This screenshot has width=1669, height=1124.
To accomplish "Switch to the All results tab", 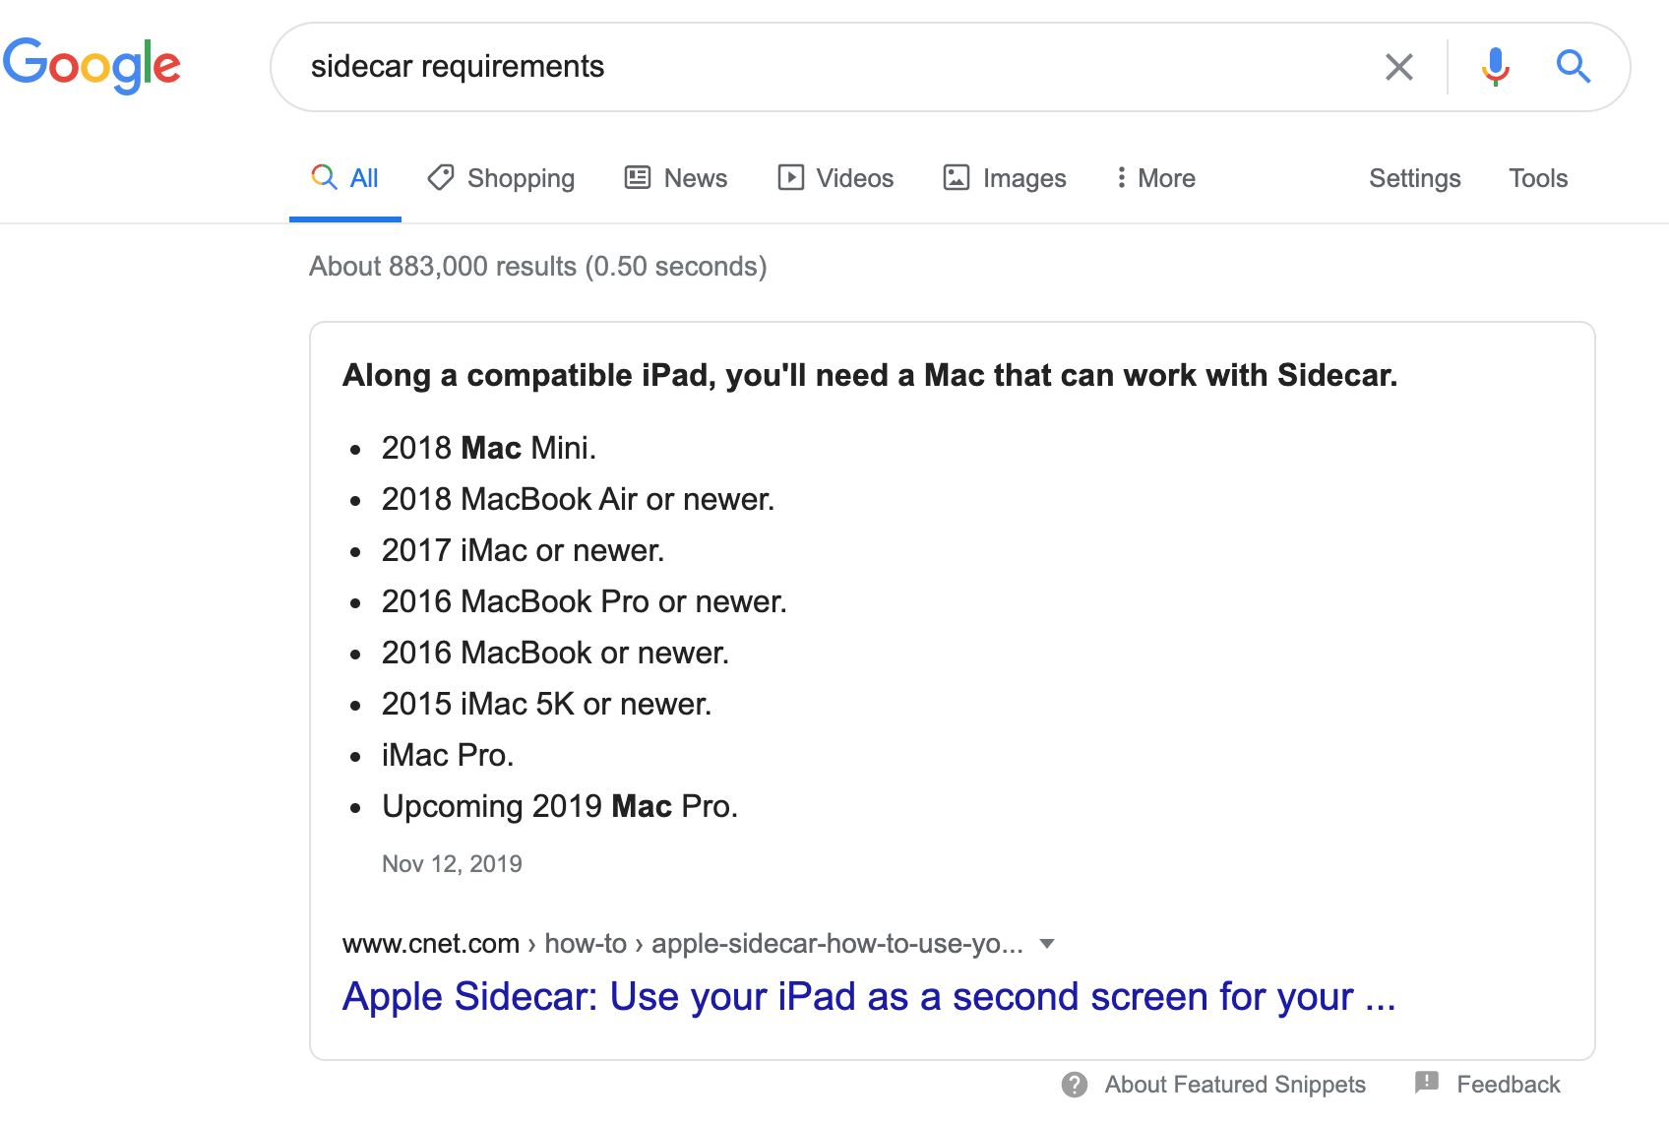I will coord(345,178).
